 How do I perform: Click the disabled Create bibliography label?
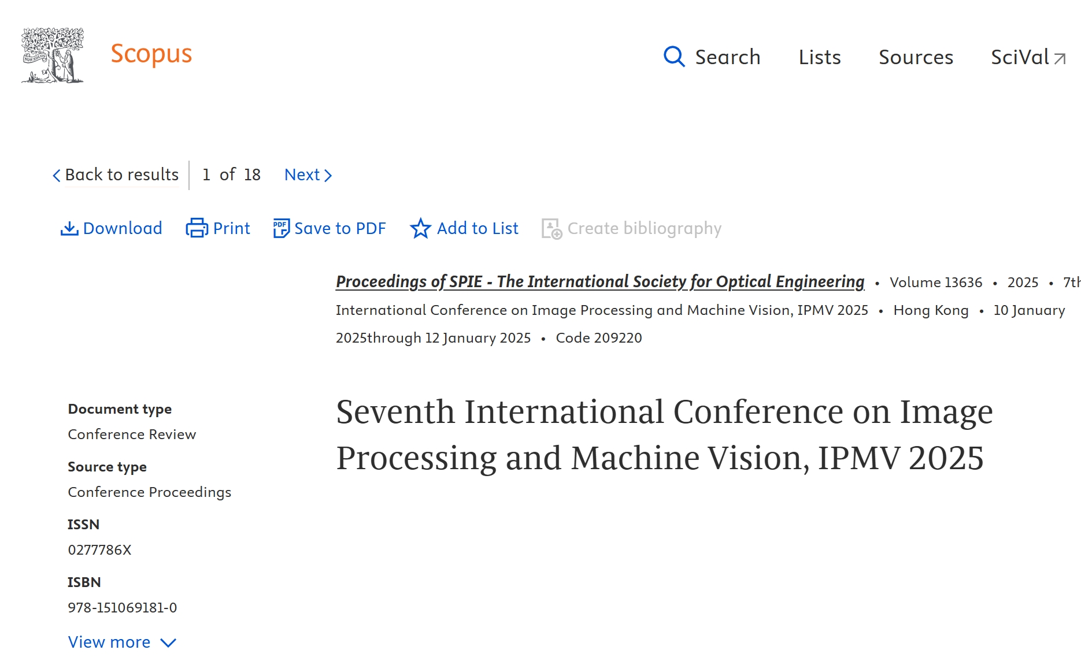pos(645,228)
